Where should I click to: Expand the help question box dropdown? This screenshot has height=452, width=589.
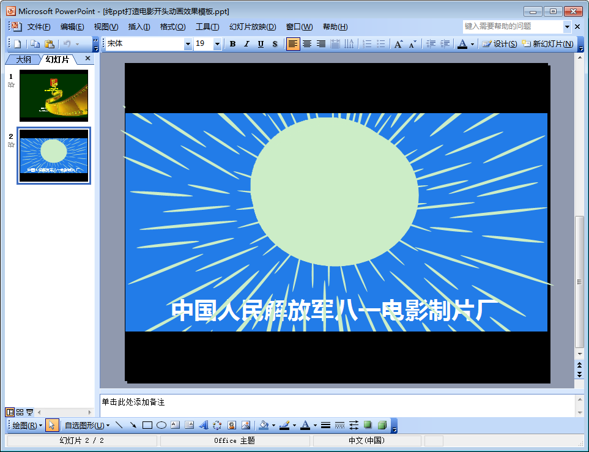567,27
